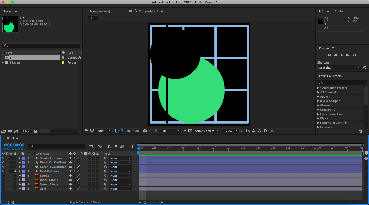
Task: Click the Composition mini-flowchart icon in timeline
Action: point(91,146)
